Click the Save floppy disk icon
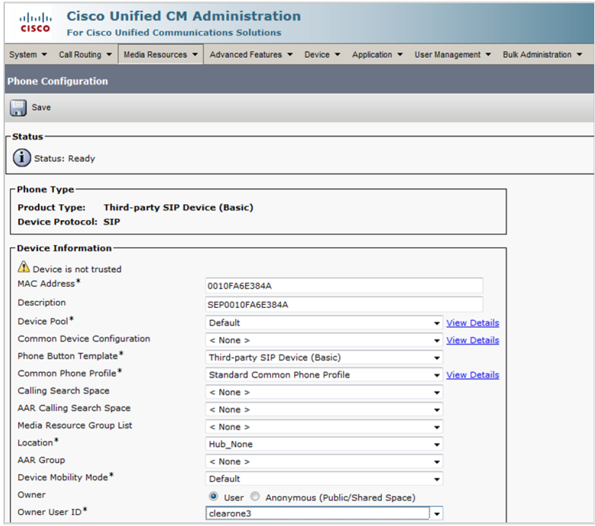 (x=18, y=108)
